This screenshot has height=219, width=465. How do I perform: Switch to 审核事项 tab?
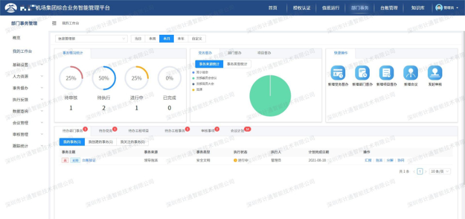(208, 130)
